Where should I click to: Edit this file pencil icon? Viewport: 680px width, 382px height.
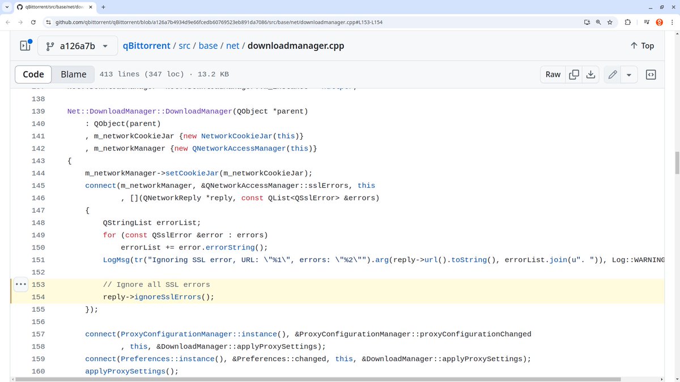(x=612, y=74)
